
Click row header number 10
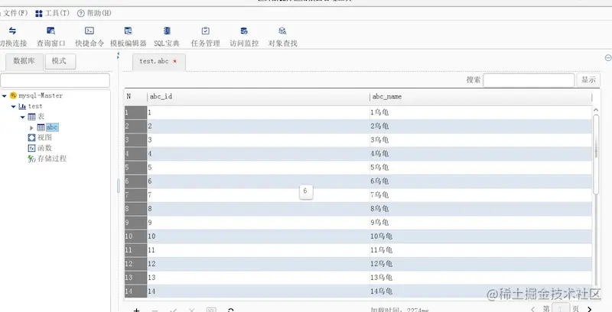136,236
